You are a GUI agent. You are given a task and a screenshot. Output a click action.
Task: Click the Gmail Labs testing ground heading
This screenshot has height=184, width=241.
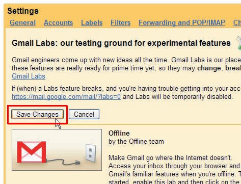[x=121, y=43]
